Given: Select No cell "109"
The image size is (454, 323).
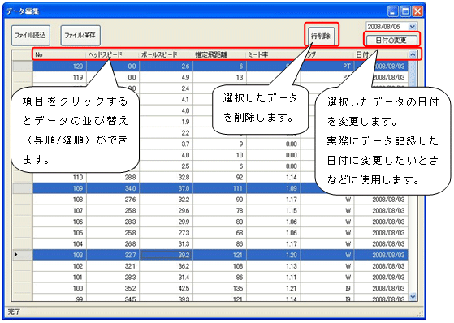Looking at the screenshot, I should pyautogui.click(x=59, y=188).
